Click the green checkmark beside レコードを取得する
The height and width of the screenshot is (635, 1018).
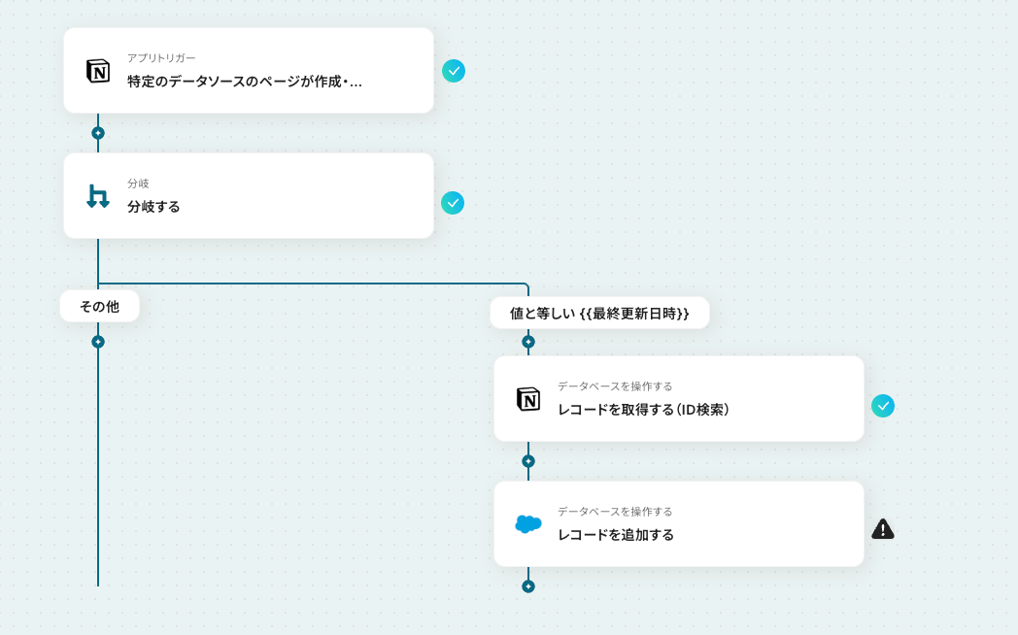(x=883, y=406)
